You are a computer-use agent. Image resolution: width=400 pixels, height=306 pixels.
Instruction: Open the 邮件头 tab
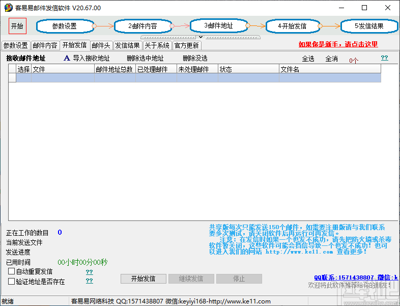[x=101, y=45]
